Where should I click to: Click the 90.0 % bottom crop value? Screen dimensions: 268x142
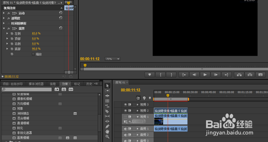[x=36, y=49]
